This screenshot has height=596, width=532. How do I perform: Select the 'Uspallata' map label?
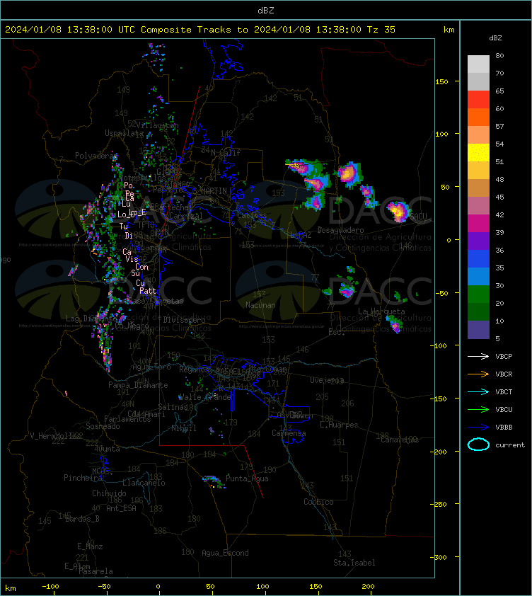click(125, 133)
